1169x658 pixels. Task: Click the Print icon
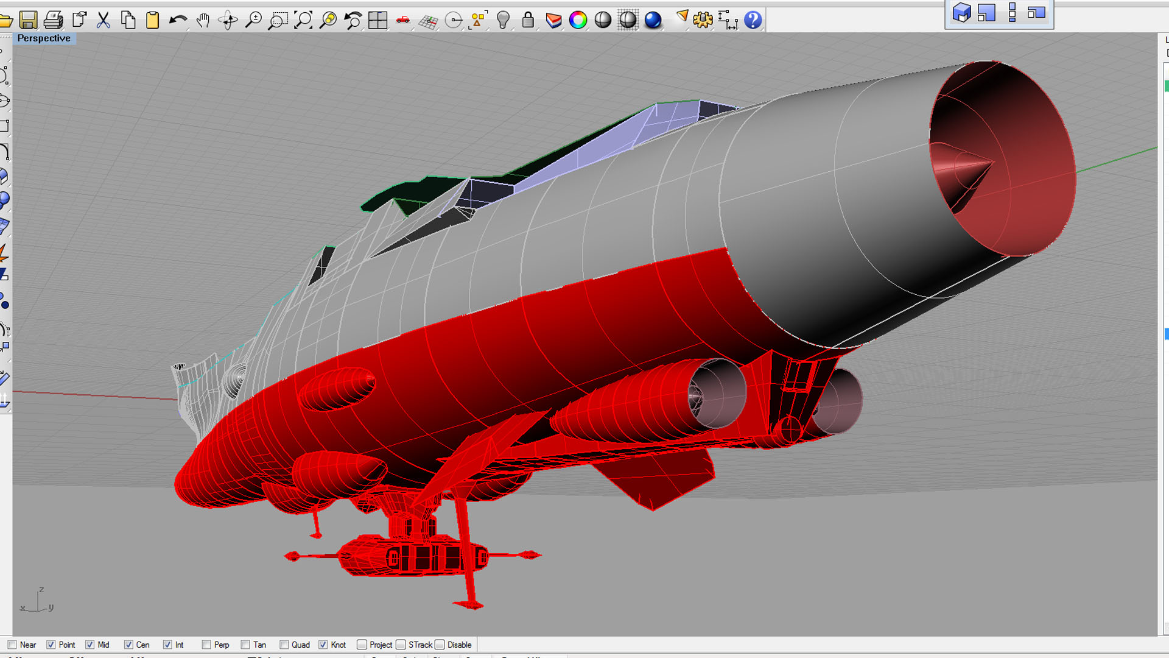pyautogui.click(x=54, y=20)
